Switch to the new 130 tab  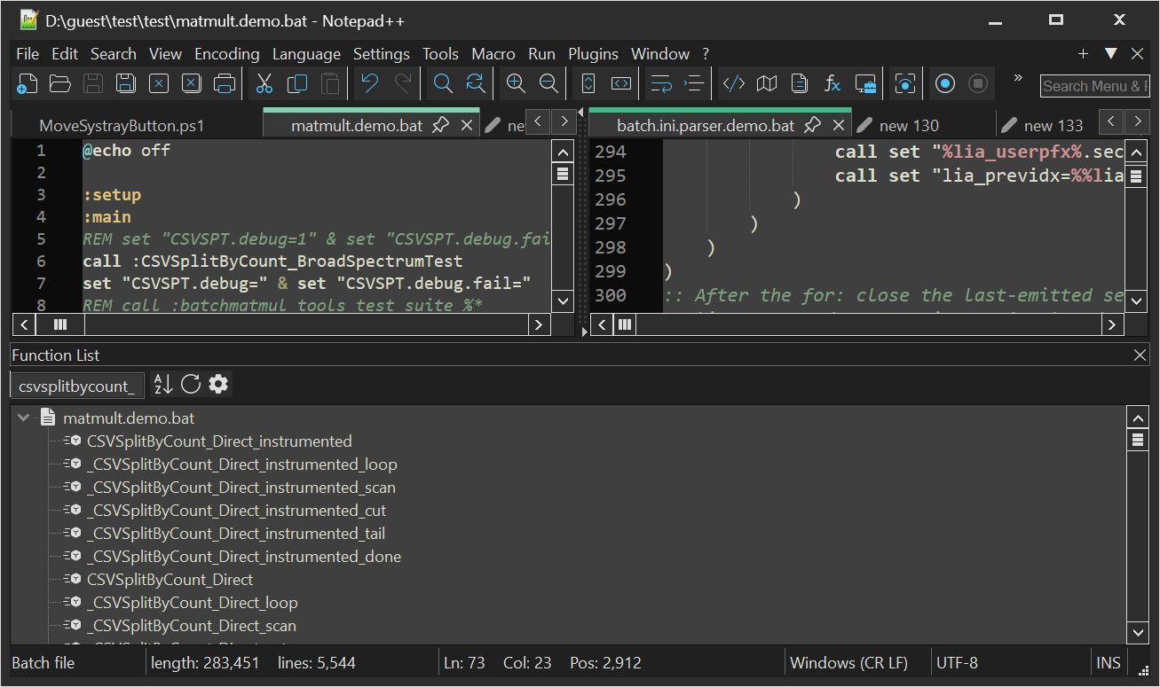coord(909,126)
